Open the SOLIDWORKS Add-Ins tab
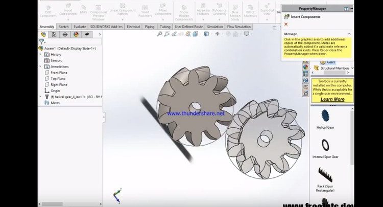383x207 pixels. [107, 27]
